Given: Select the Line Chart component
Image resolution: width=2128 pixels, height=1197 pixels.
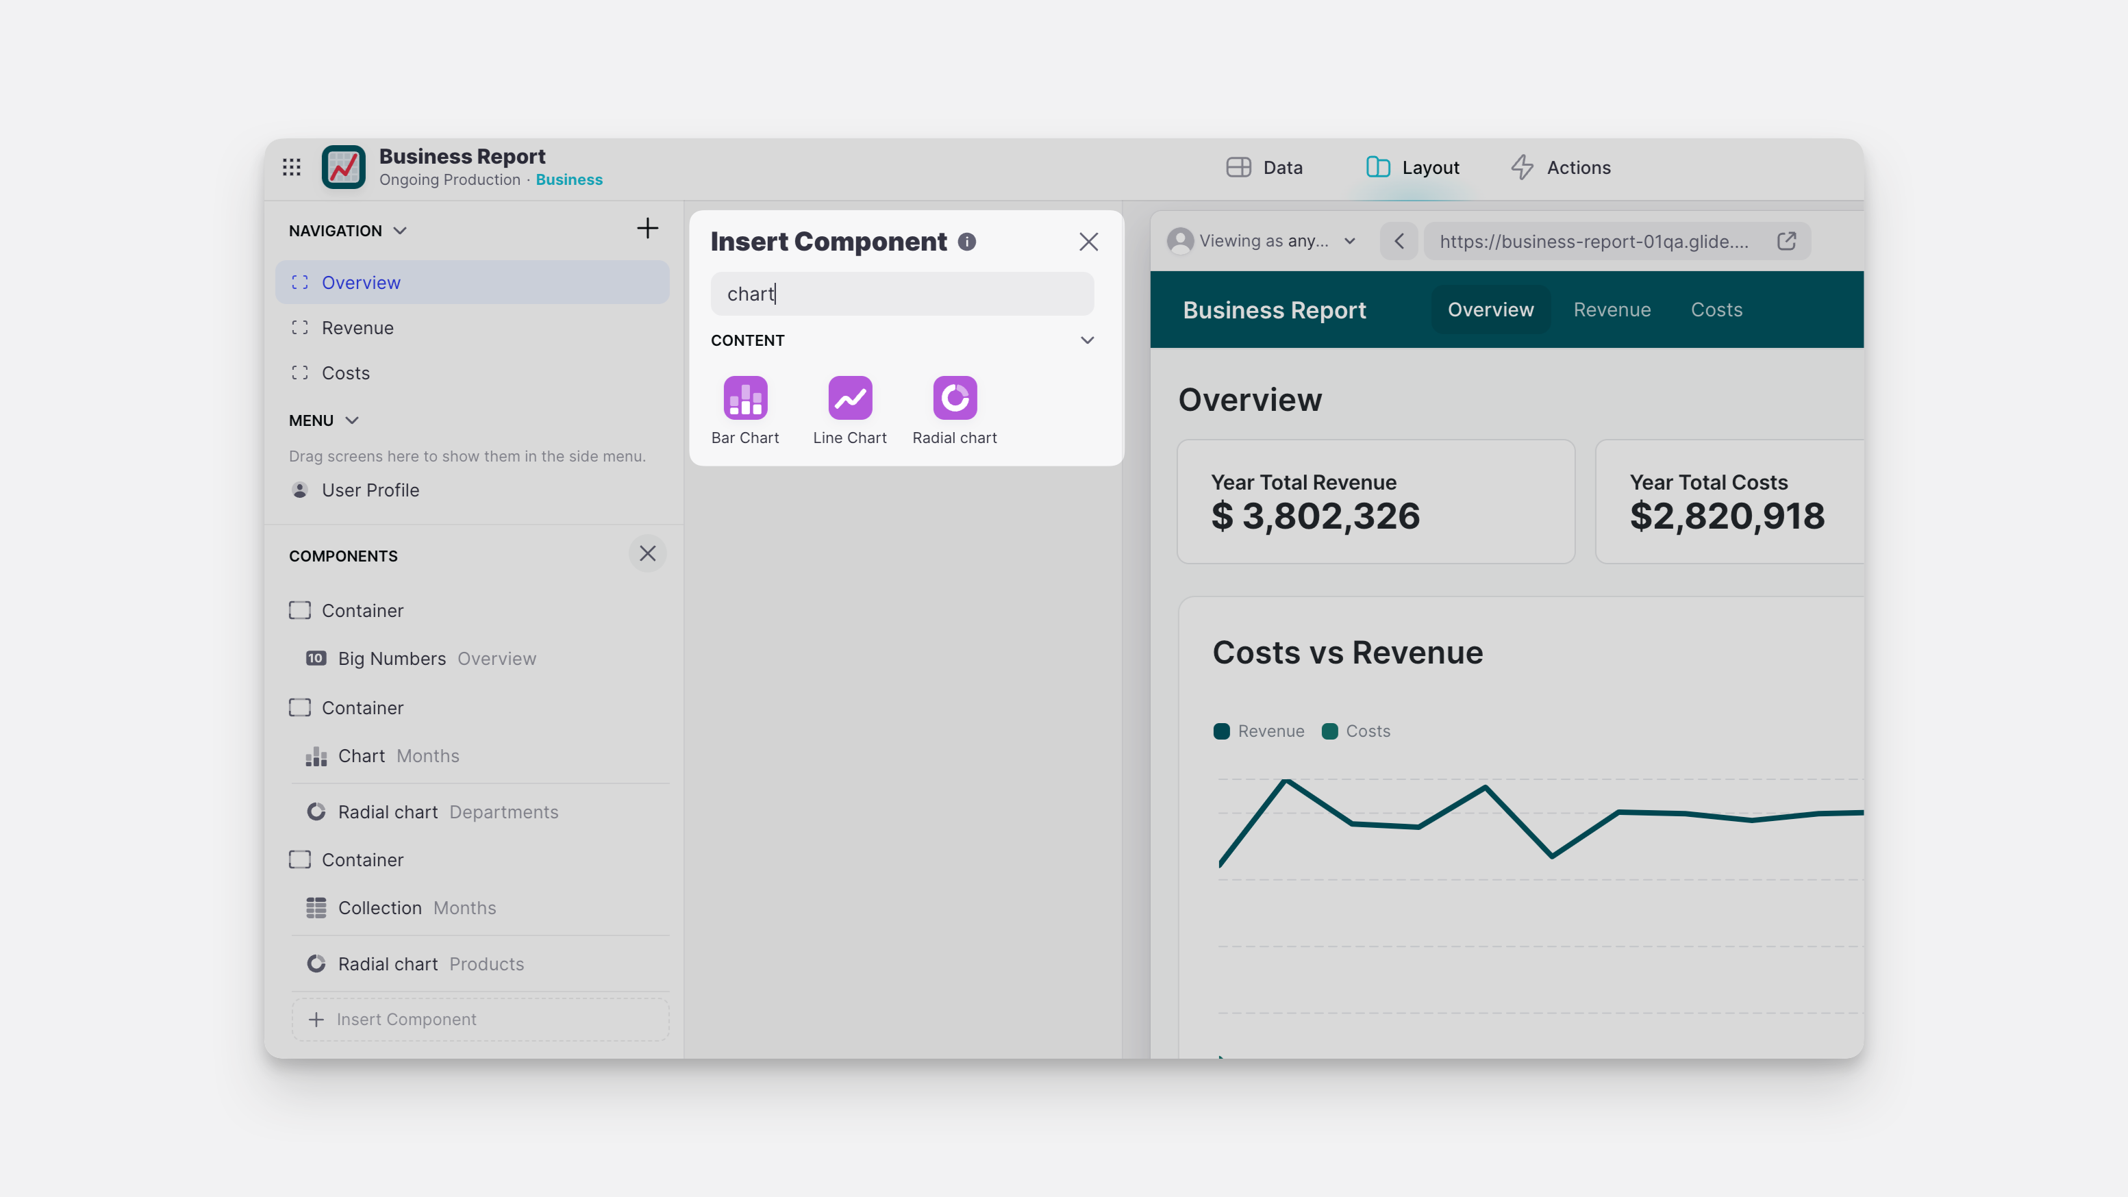Looking at the screenshot, I should point(849,397).
